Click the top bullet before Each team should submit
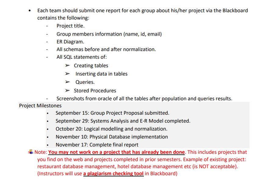The image size is (277, 196). pyautogui.click(x=29, y=10)
